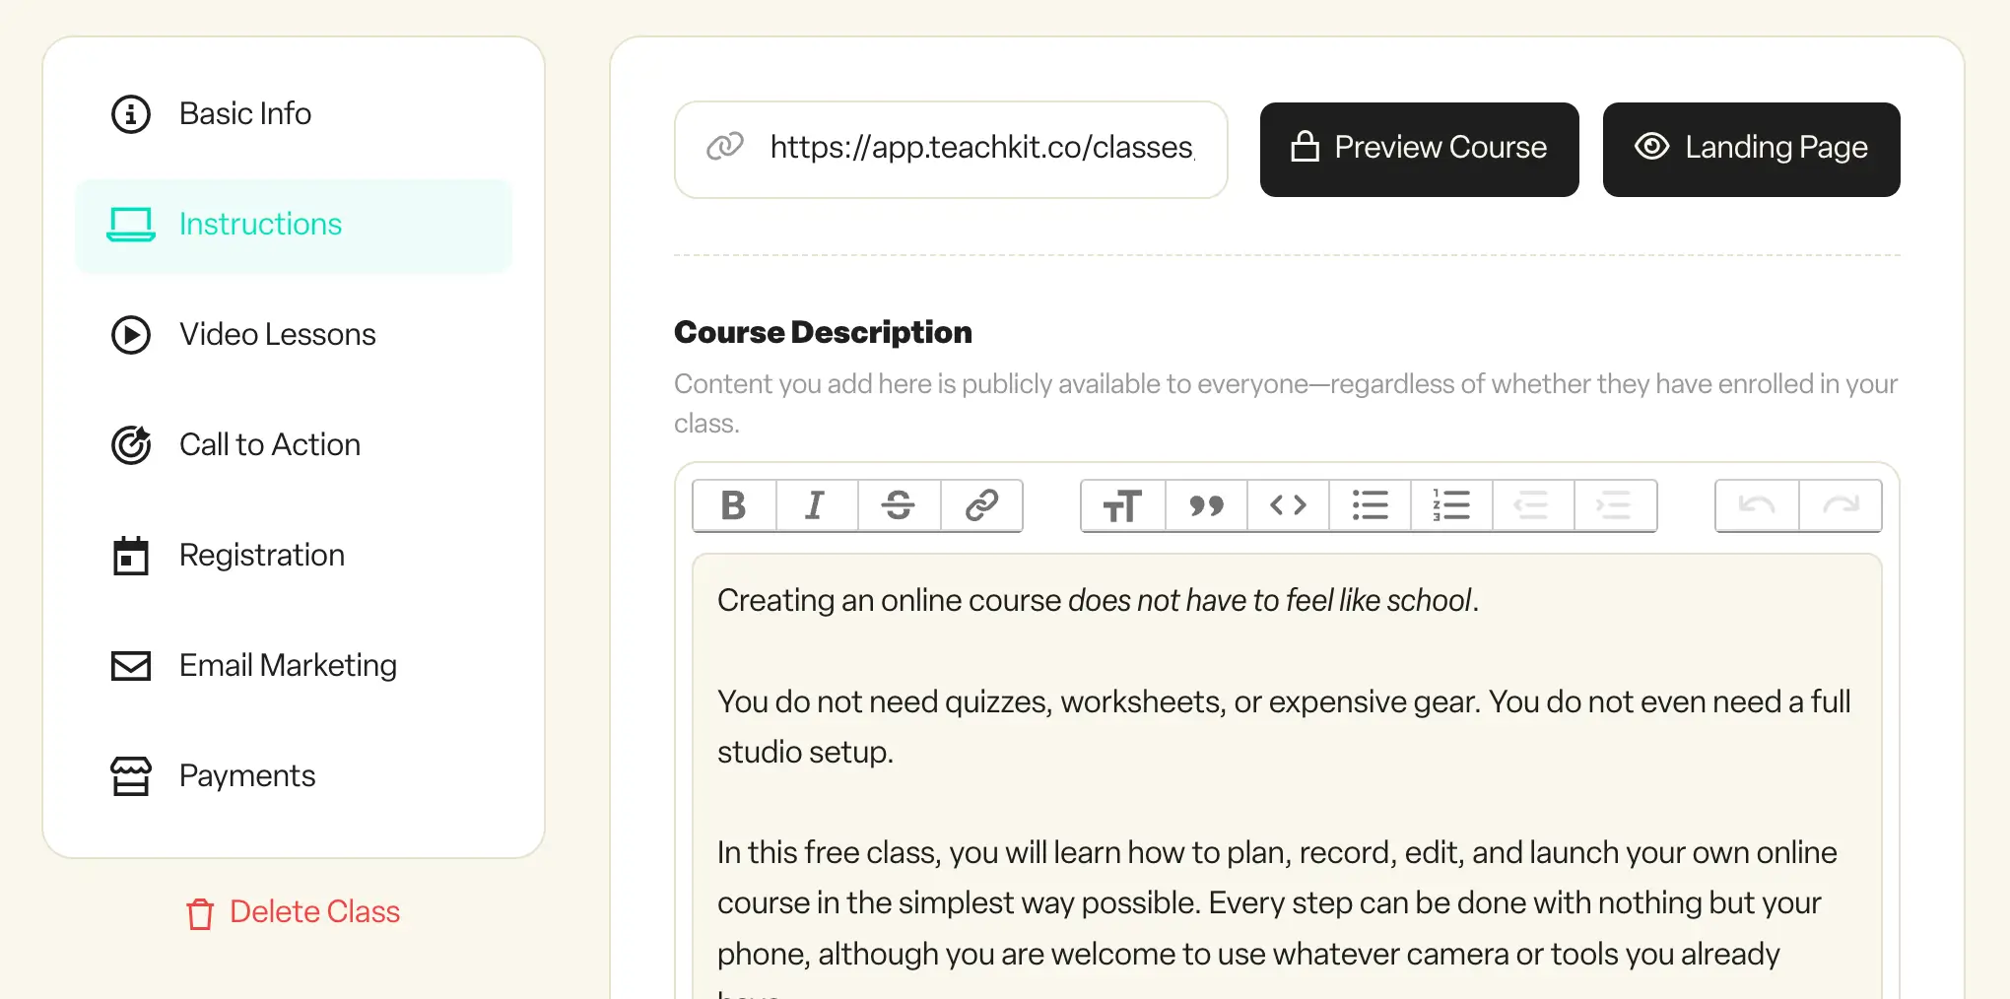Toggle bold formatting in the editor

733,505
